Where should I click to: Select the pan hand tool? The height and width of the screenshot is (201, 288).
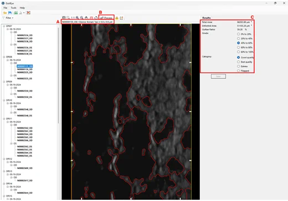pyautogui.click(x=86, y=18)
